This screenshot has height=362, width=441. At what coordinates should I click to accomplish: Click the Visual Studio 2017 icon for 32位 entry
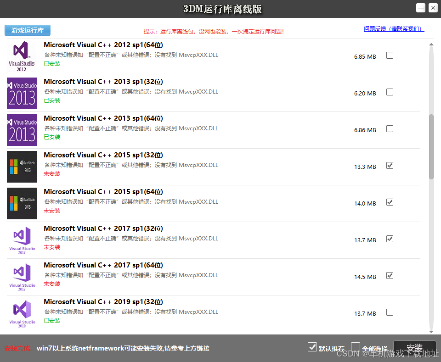coord(22,240)
